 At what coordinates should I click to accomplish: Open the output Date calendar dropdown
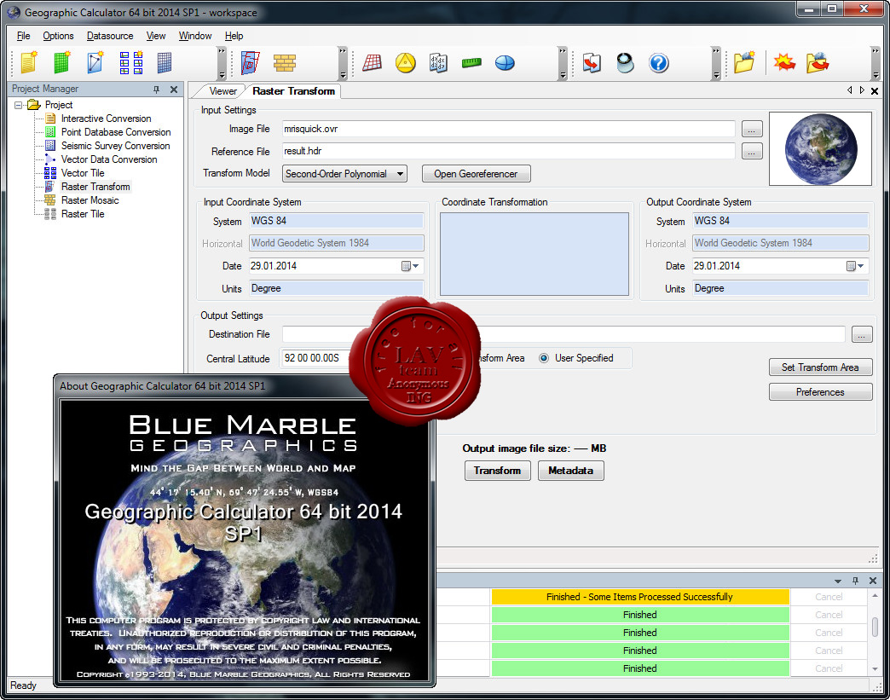pos(855,266)
